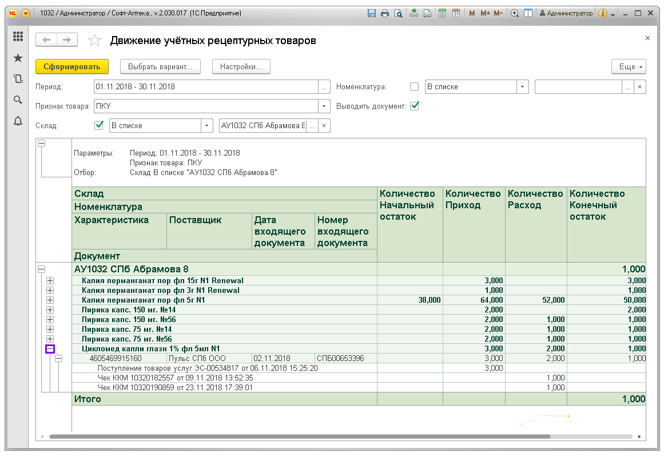
Task: Open the Признак товара dropdown
Action: pyautogui.click(x=325, y=106)
